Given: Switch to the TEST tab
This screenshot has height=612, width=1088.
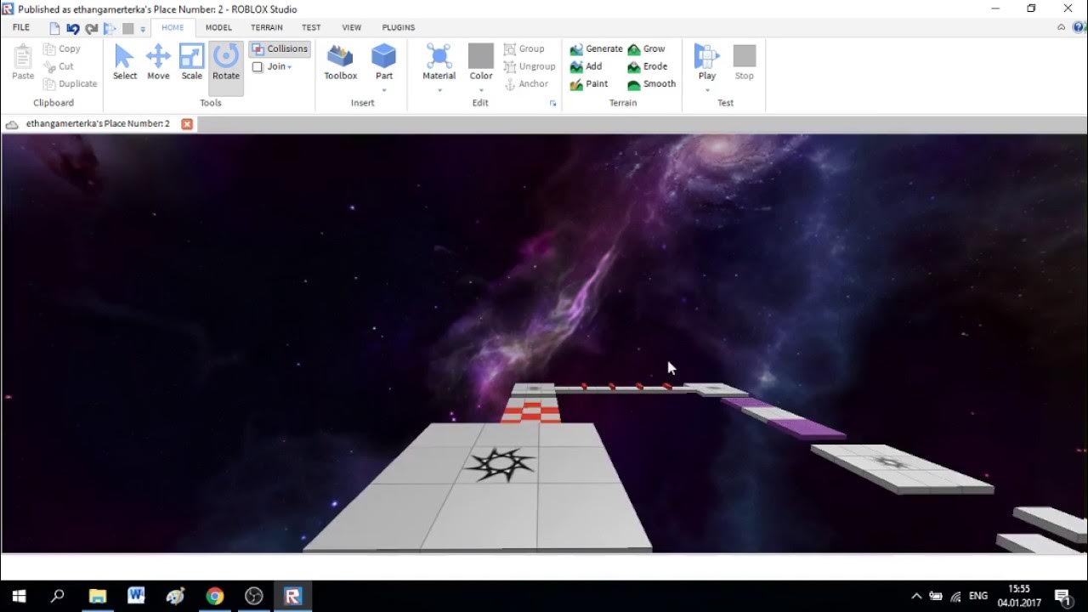Looking at the screenshot, I should tap(311, 27).
